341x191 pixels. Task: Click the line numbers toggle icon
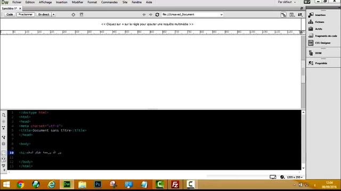[x=4, y=153]
